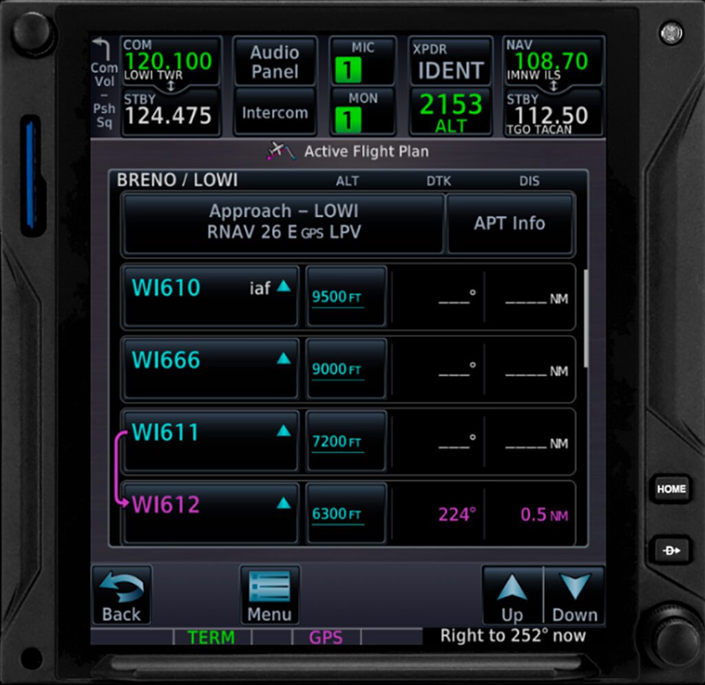
Task: Click the DTK column header
Action: coord(439,180)
